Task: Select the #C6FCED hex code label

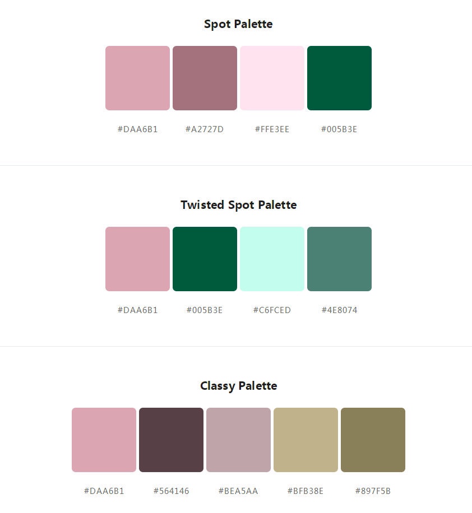Action: [x=272, y=310]
